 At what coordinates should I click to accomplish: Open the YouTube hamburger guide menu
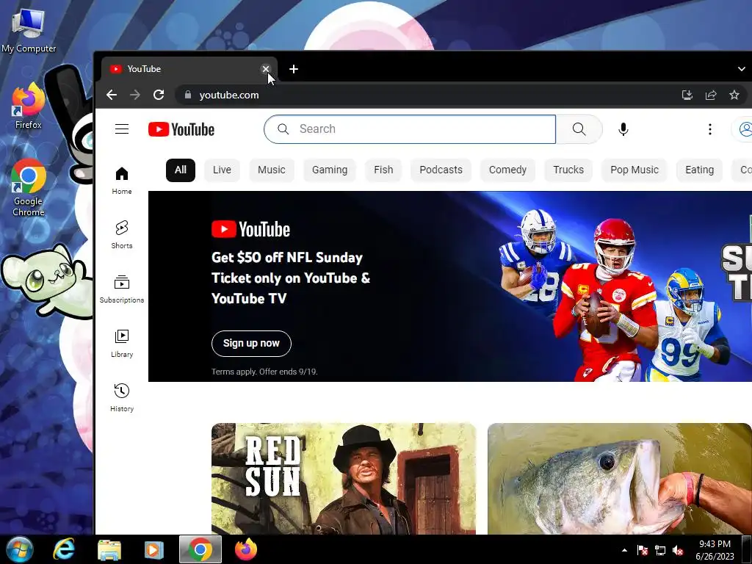tap(122, 129)
